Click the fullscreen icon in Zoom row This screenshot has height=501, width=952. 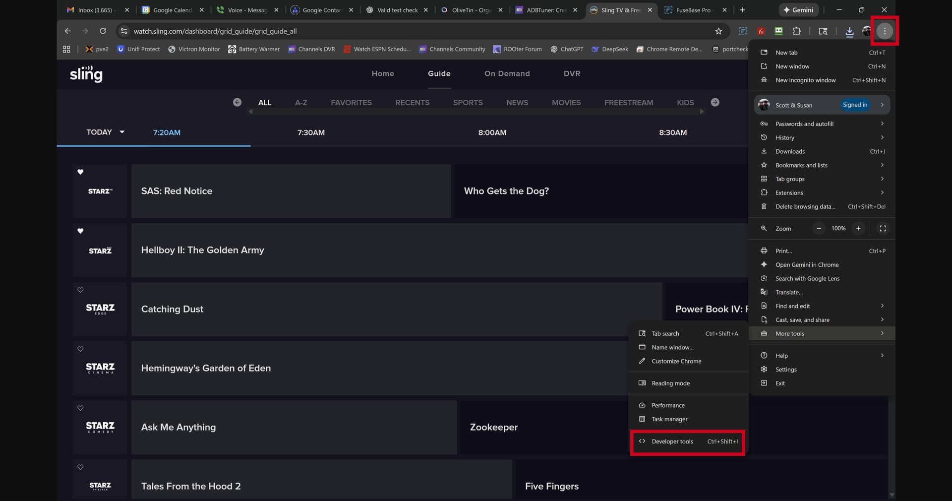pyautogui.click(x=883, y=229)
